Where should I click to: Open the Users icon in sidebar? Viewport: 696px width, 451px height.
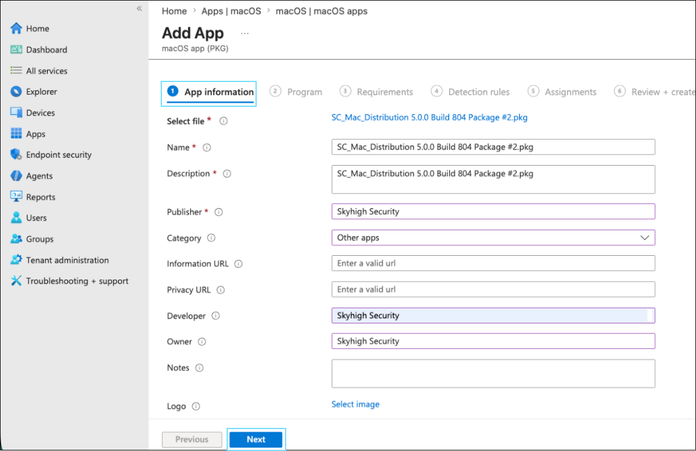[x=16, y=218]
